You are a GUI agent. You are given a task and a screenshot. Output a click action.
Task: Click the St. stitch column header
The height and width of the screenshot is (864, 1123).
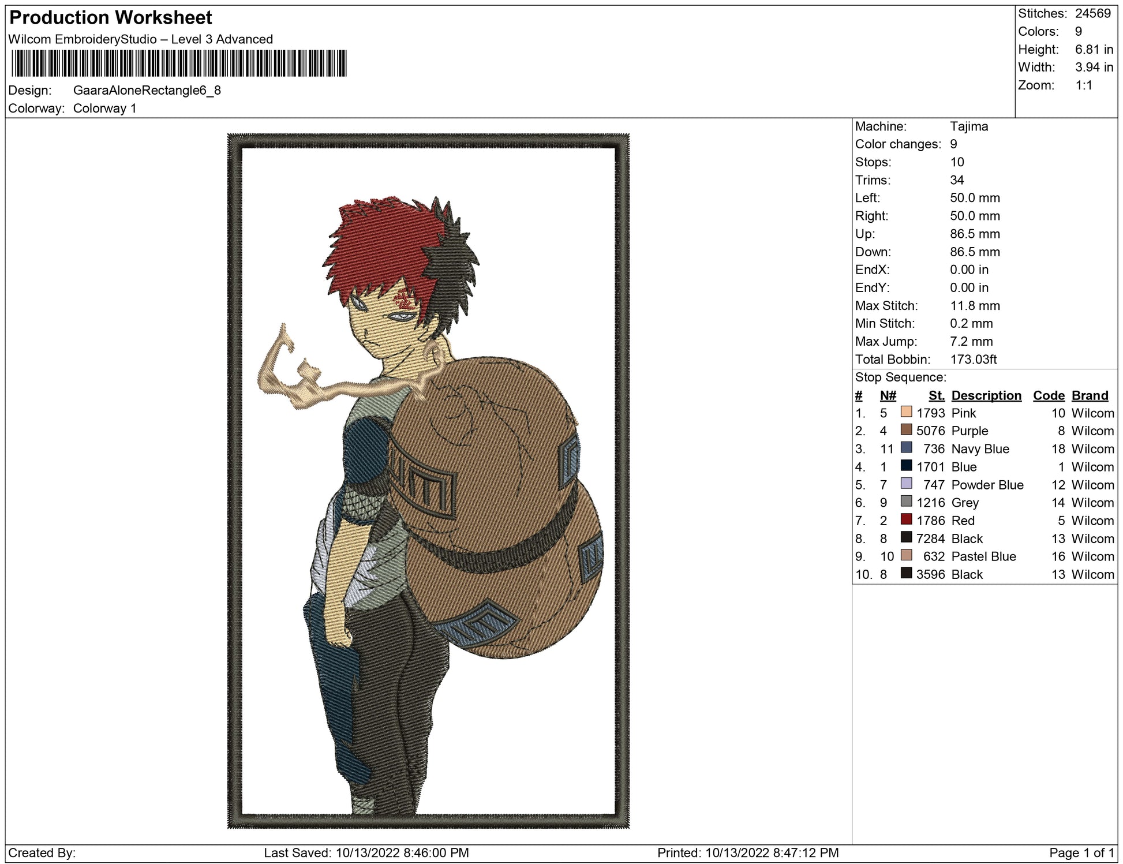(936, 395)
